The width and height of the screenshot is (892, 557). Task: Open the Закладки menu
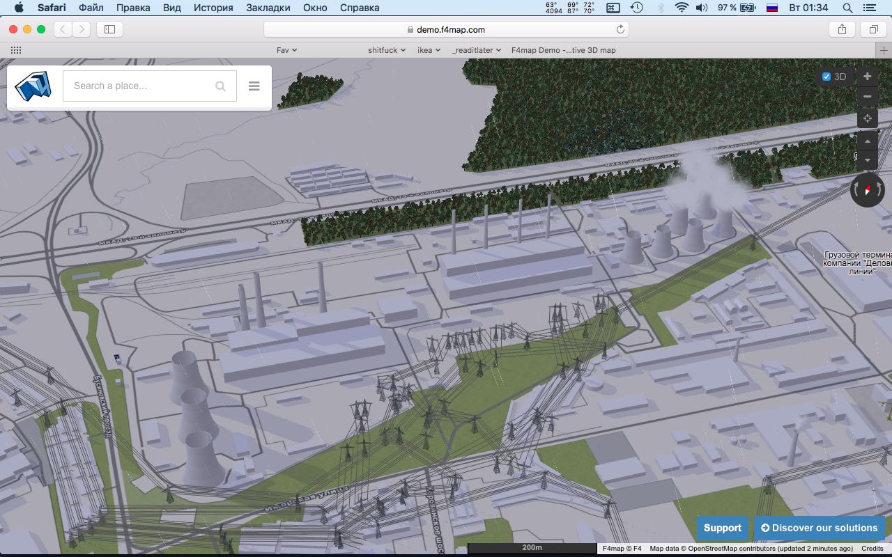point(268,8)
